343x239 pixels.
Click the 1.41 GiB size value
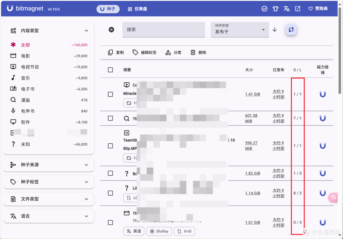[253, 94]
